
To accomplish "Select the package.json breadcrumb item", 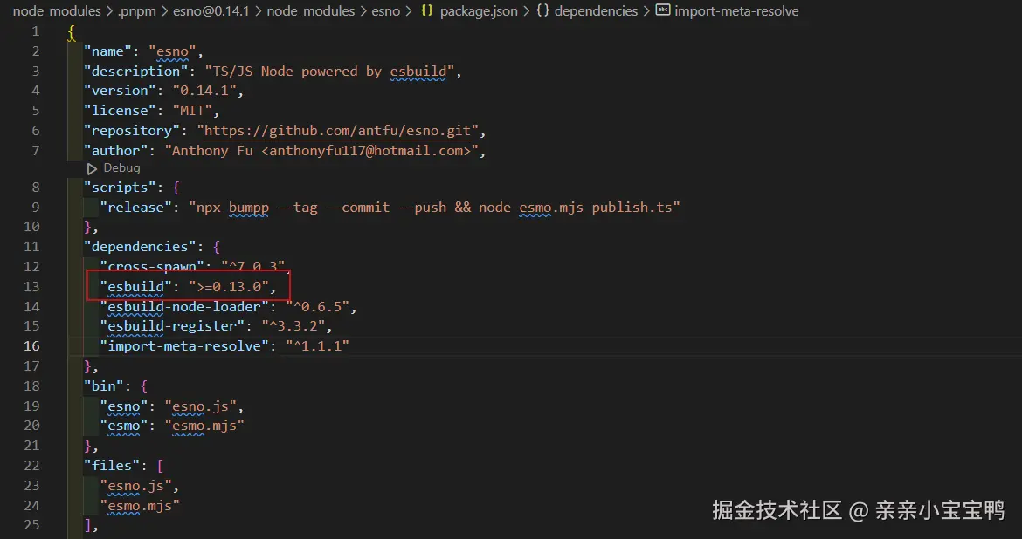I will click(x=479, y=11).
